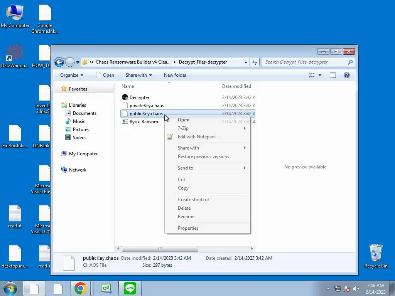Select the Firefox.lnk desktop icon
This screenshot has height=296, width=395.
pos(15,136)
